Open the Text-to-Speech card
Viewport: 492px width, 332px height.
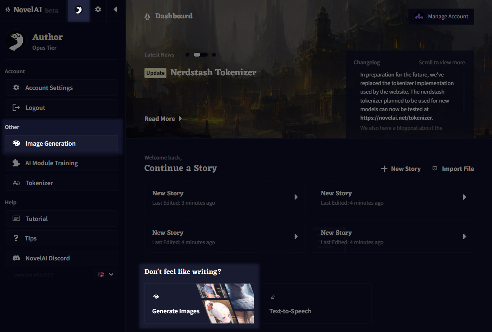pyautogui.click(x=316, y=304)
